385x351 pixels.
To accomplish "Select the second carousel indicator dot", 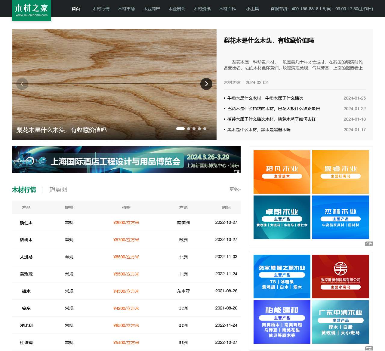I will coord(189,129).
